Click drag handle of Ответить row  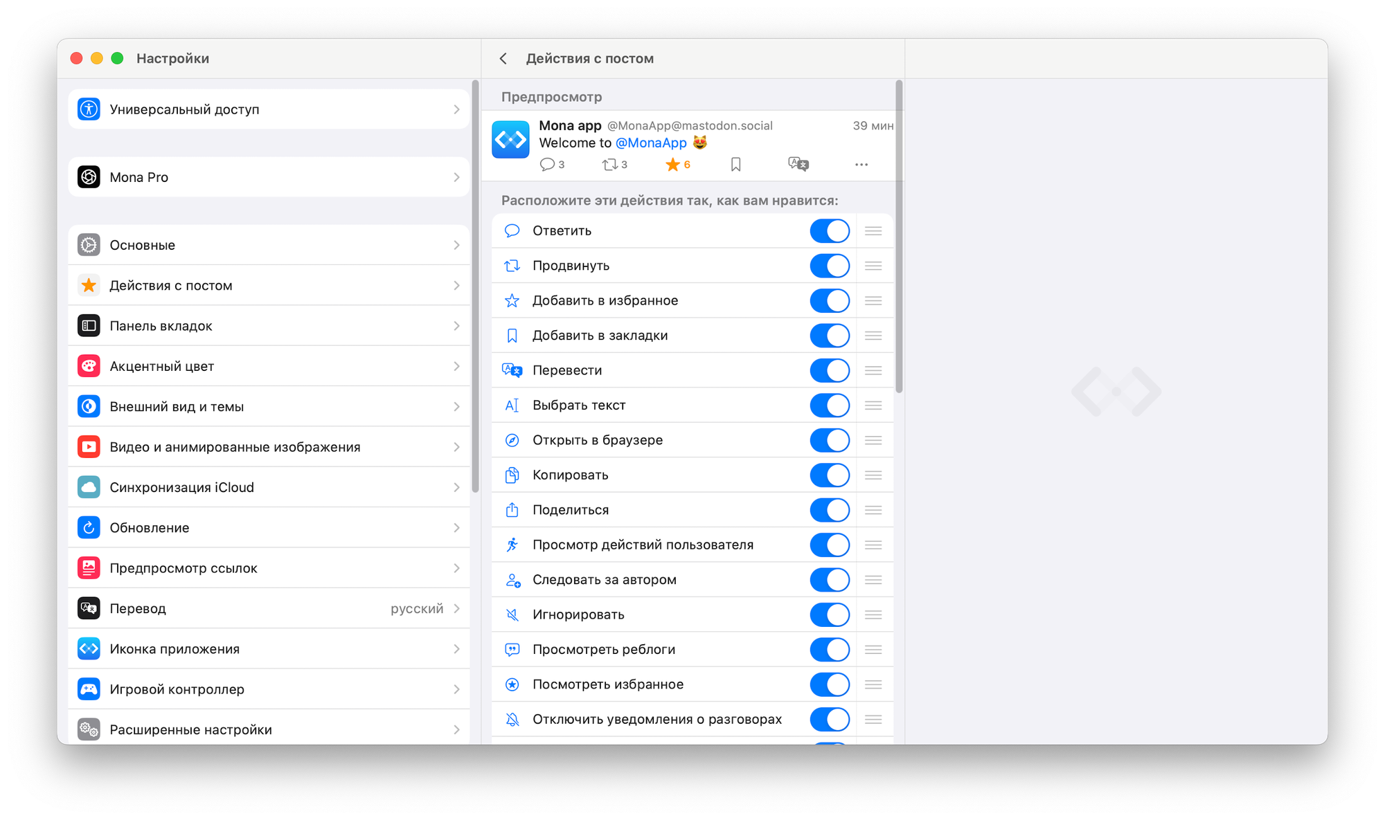873,231
